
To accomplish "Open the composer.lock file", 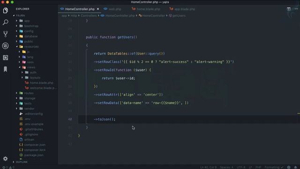I will [32, 150].
